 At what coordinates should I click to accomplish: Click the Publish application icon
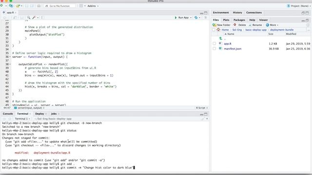(x=196, y=17)
